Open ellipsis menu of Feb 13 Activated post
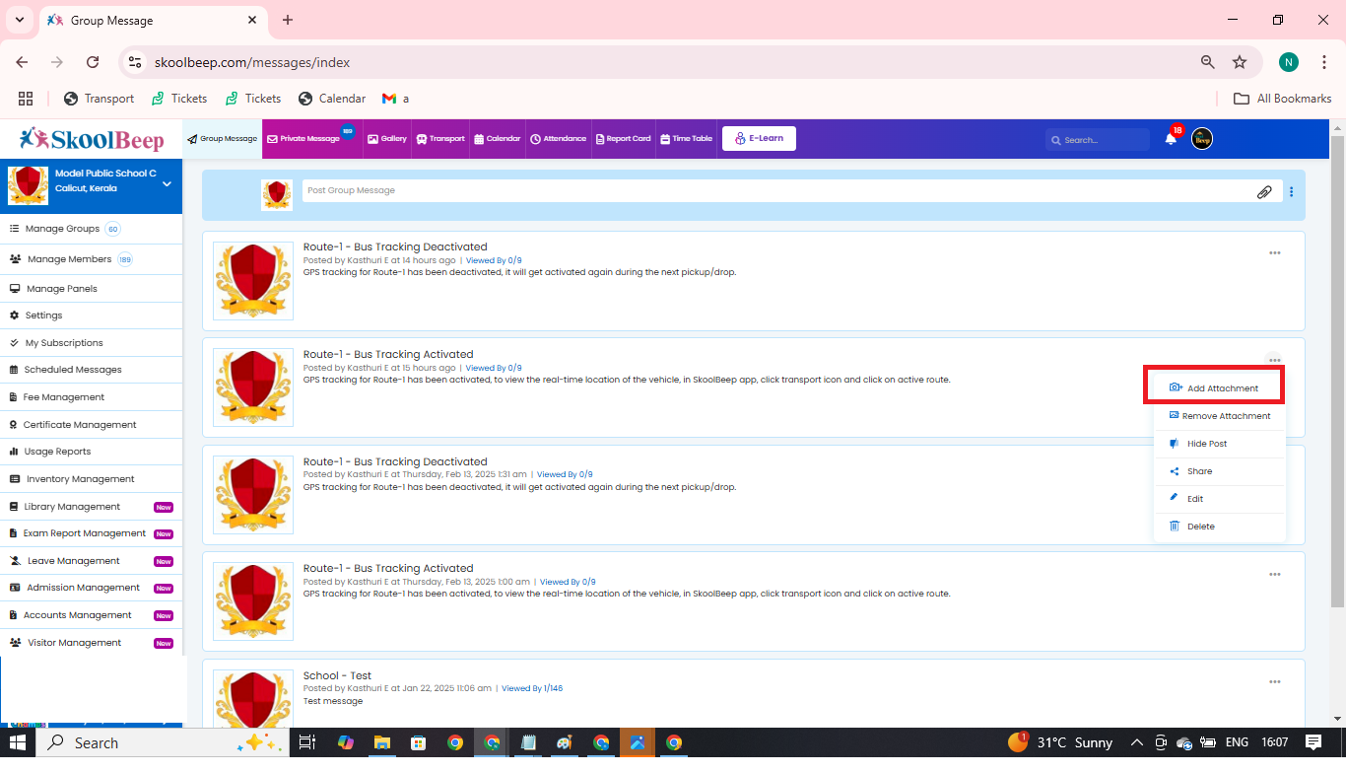1346x773 pixels. click(x=1274, y=575)
